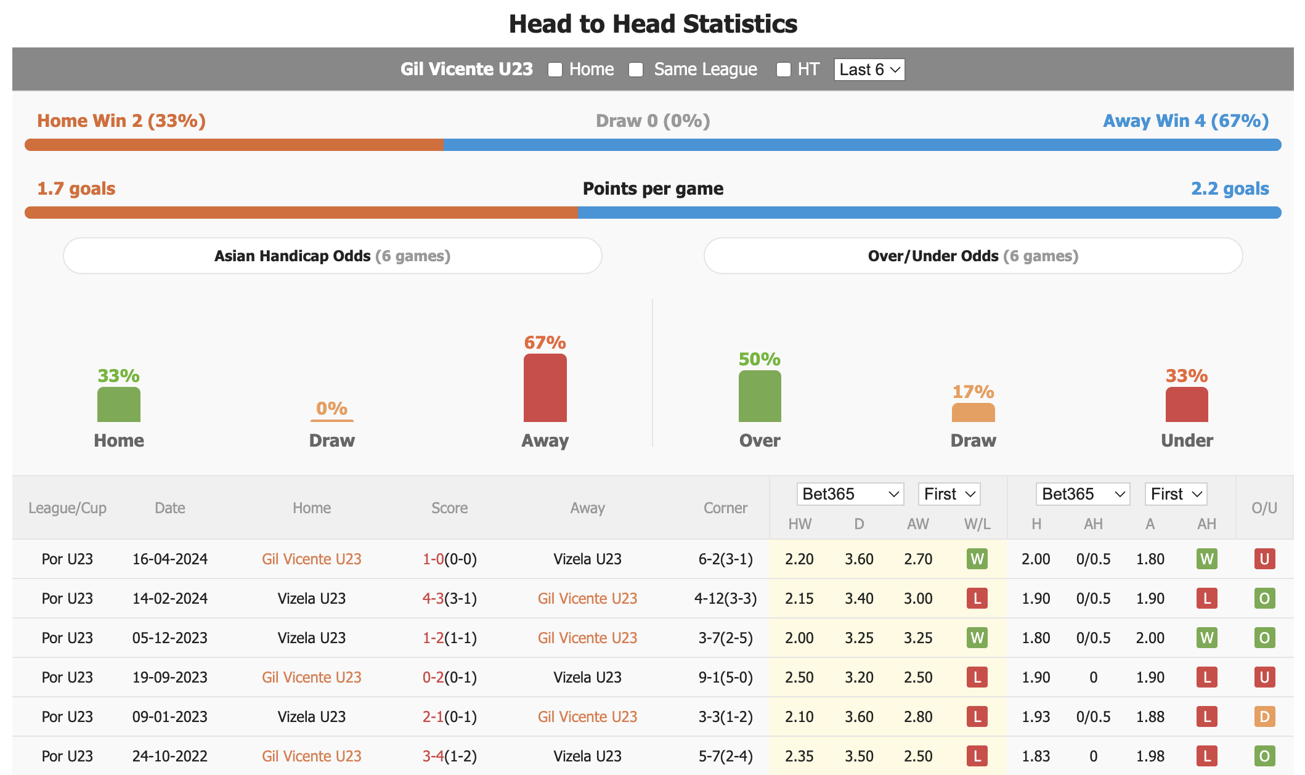Open First dropdown beside the handicap bookmaker
This screenshot has width=1305, height=775.
1176,494
